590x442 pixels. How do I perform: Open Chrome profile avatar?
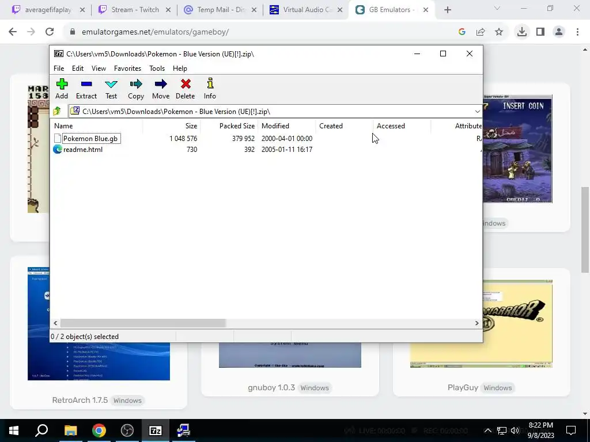pos(559,32)
